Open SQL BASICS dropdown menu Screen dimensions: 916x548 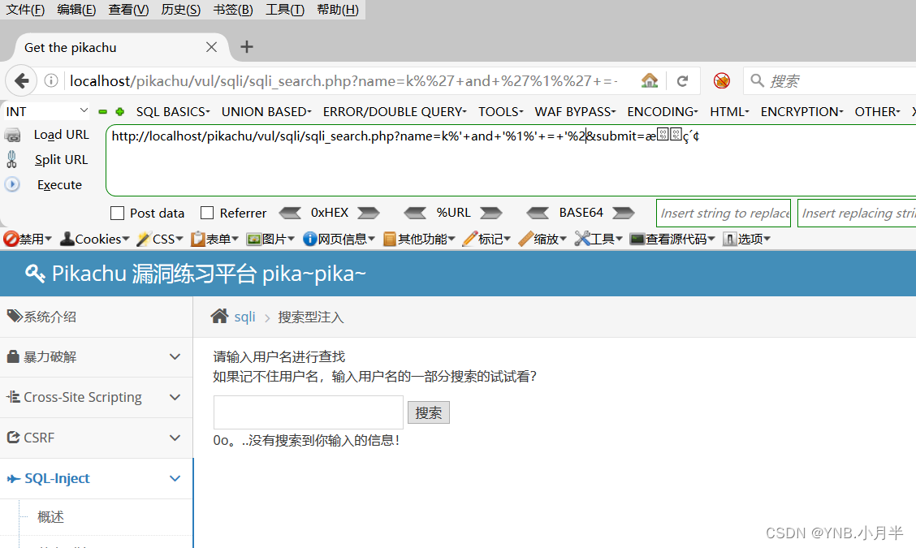pos(173,111)
